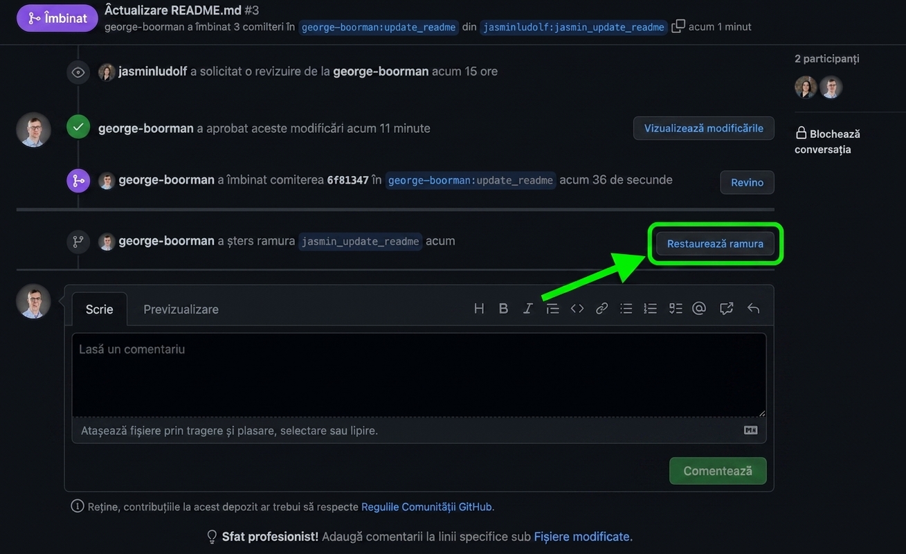906x554 pixels.
Task: Open second participant's avatar in sidebar
Action: pos(831,87)
